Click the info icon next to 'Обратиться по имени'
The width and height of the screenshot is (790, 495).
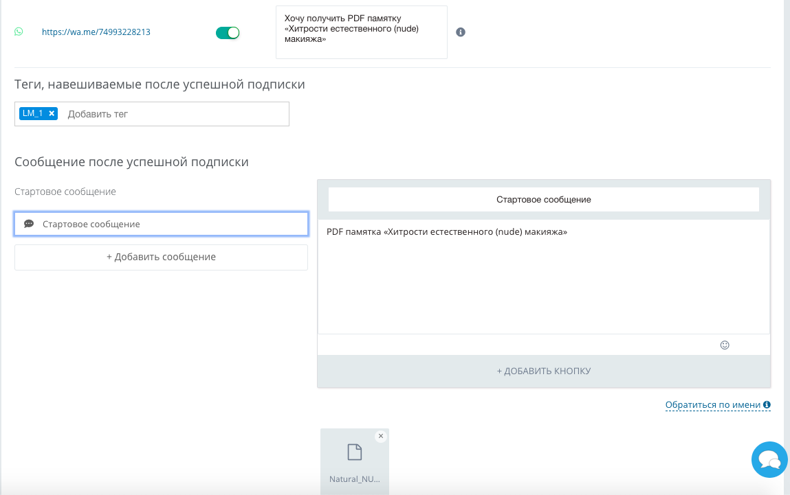pyautogui.click(x=767, y=404)
